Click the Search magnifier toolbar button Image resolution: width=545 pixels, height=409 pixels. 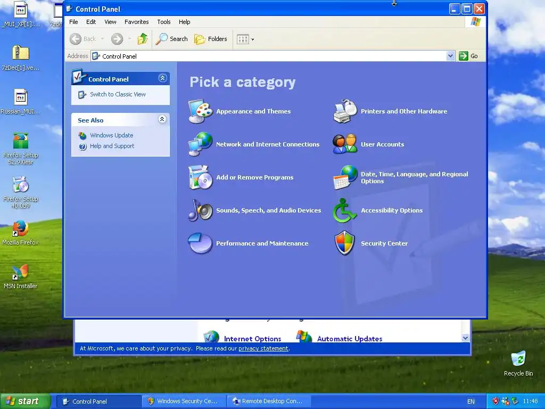click(171, 39)
